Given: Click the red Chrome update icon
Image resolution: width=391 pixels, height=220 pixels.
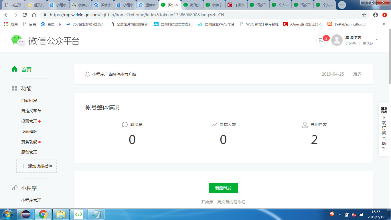Looking at the screenshot, I should [385, 15].
